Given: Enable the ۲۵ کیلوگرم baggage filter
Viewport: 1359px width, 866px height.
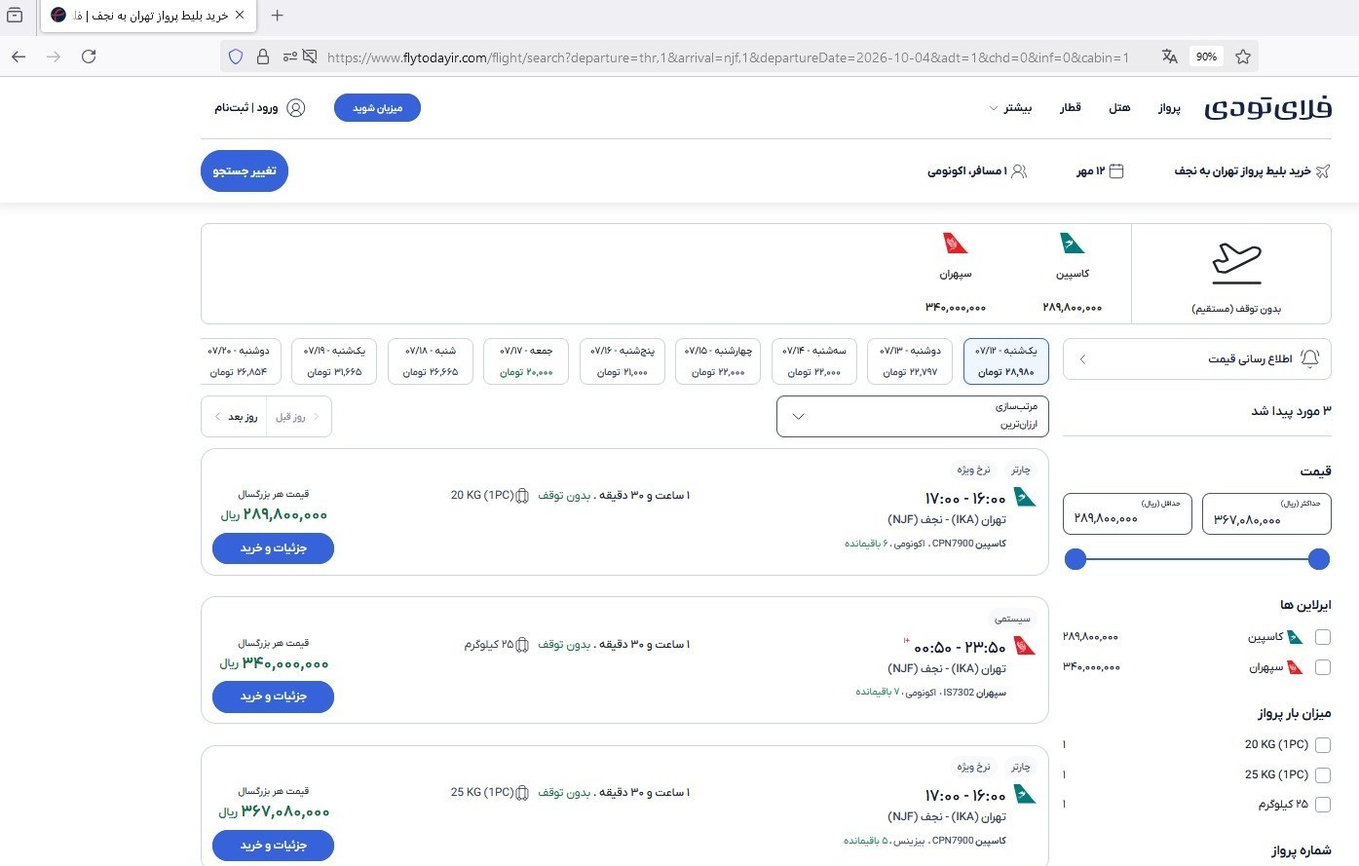Looking at the screenshot, I should coord(1322,805).
